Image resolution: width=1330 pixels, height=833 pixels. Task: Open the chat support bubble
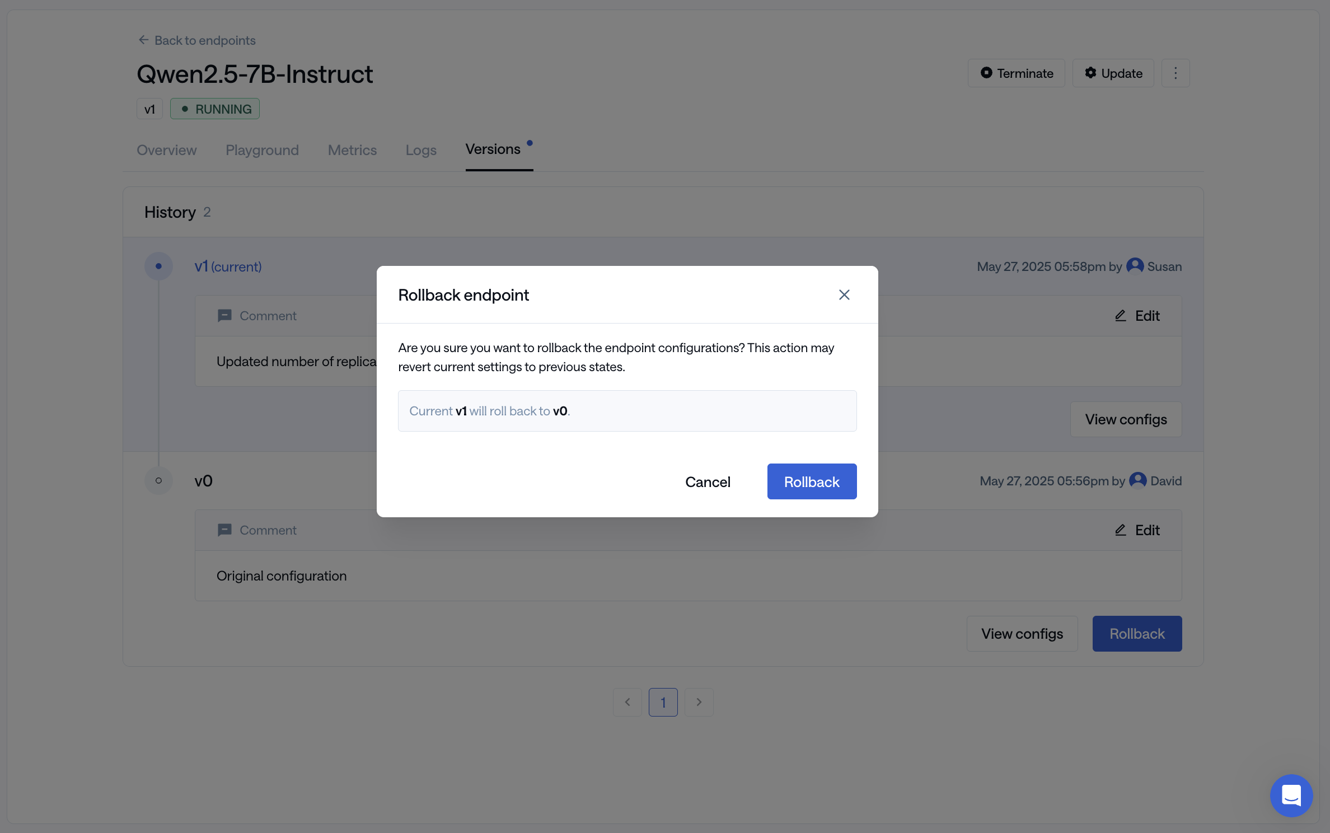point(1291,795)
